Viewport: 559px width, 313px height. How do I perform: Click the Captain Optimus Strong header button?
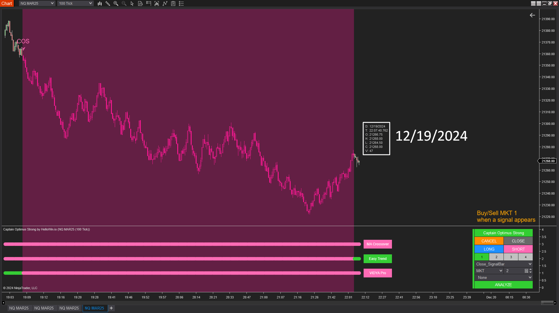[504, 233]
